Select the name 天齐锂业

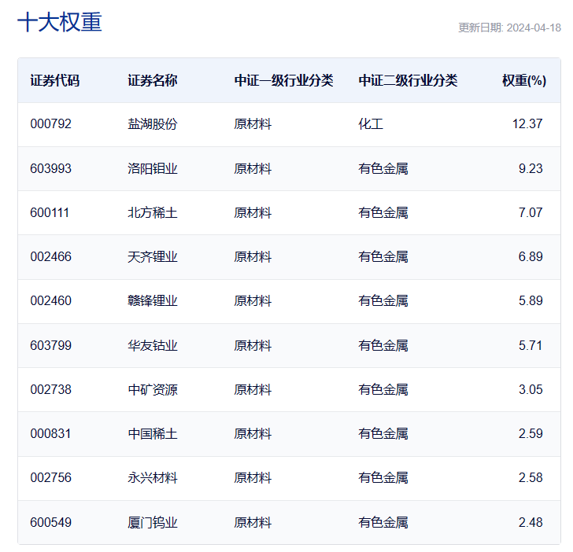pos(153,256)
